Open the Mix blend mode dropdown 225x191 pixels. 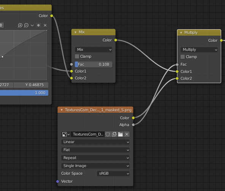(93, 50)
